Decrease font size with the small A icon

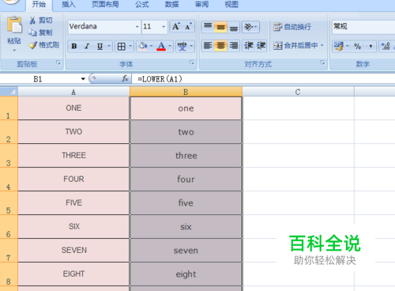pos(188,26)
